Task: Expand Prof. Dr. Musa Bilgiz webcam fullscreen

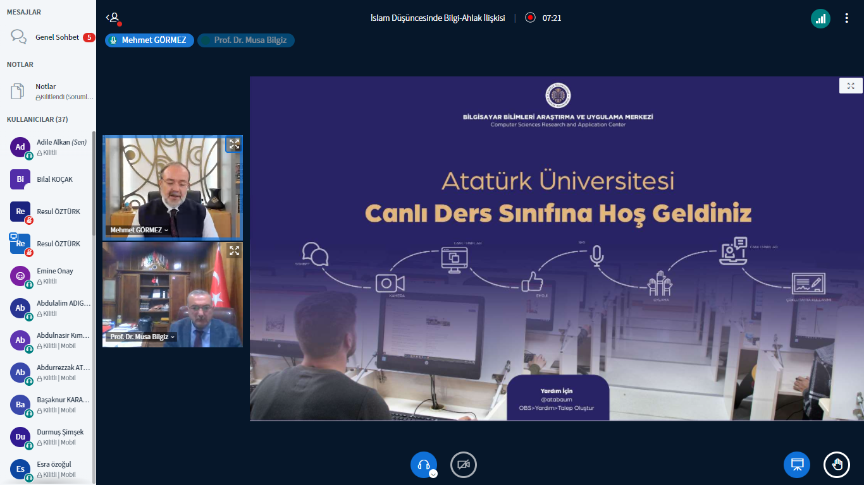Action: coord(234,251)
